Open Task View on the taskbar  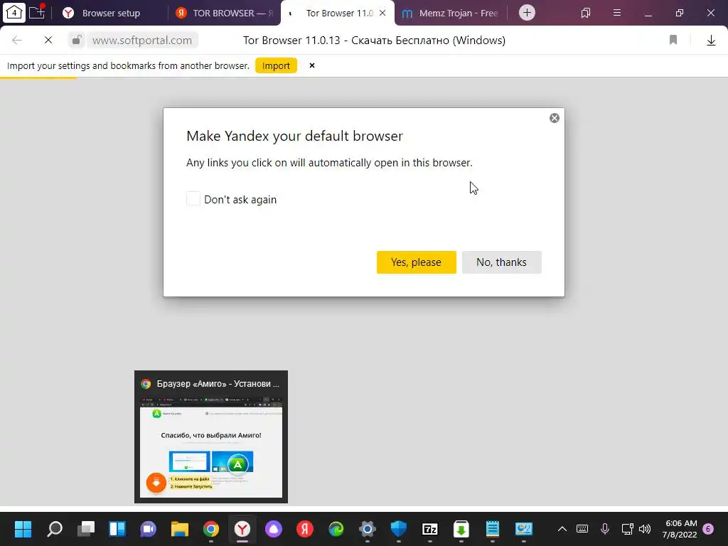point(86,529)
